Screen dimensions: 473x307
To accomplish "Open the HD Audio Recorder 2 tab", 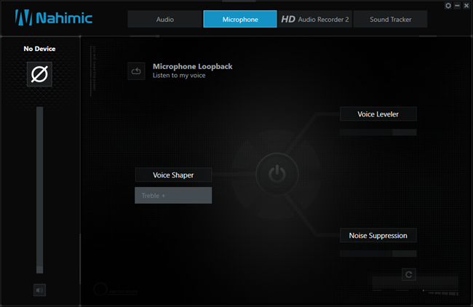I will coord(315,20).
